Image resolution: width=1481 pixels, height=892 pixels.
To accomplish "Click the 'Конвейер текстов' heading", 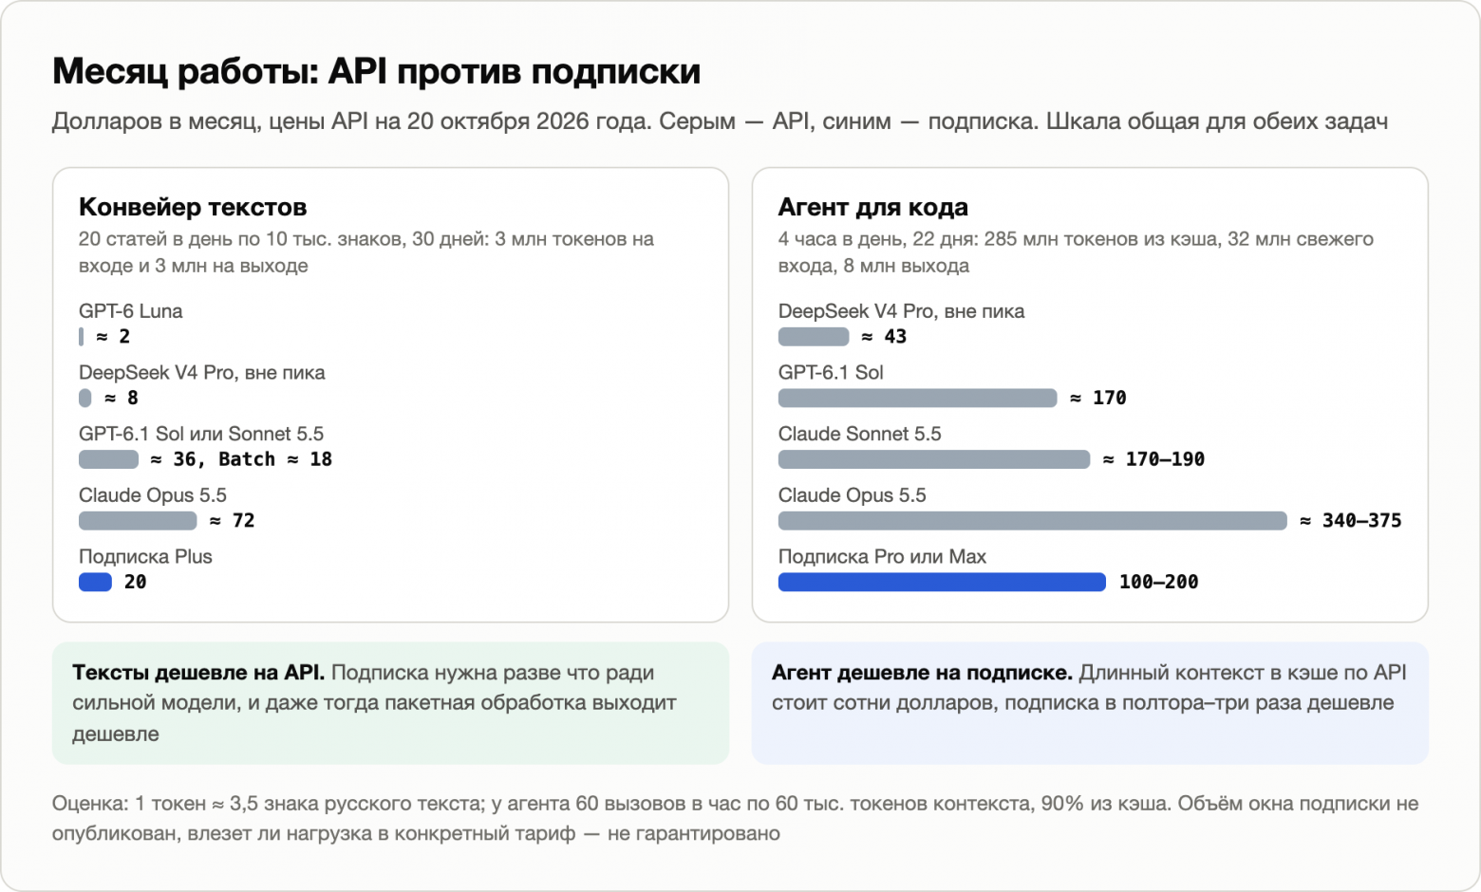I will (193, 207).
